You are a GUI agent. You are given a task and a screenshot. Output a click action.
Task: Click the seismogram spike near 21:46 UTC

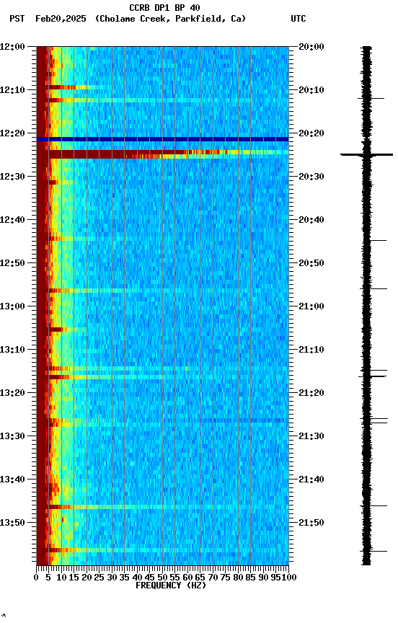[373, 506]
